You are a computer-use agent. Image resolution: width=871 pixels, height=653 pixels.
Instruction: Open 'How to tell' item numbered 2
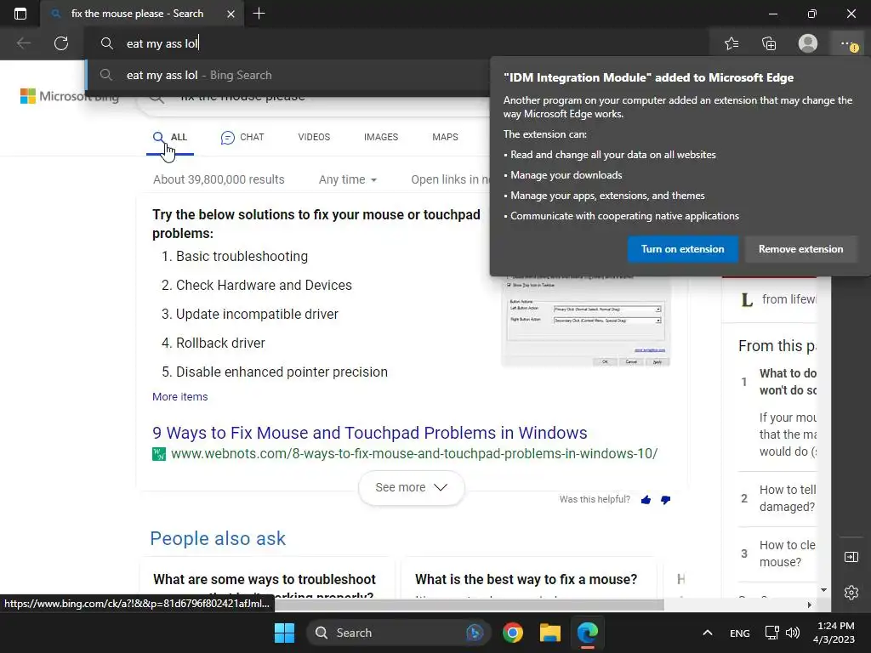(787, 498)
